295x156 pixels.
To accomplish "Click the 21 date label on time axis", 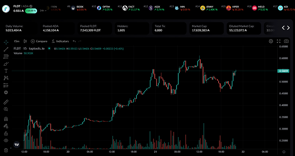I will coord(156,152).
